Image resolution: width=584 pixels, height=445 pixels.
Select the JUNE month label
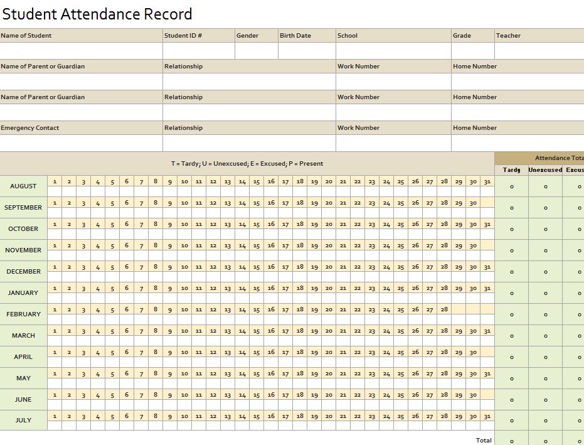click(23, 399)
